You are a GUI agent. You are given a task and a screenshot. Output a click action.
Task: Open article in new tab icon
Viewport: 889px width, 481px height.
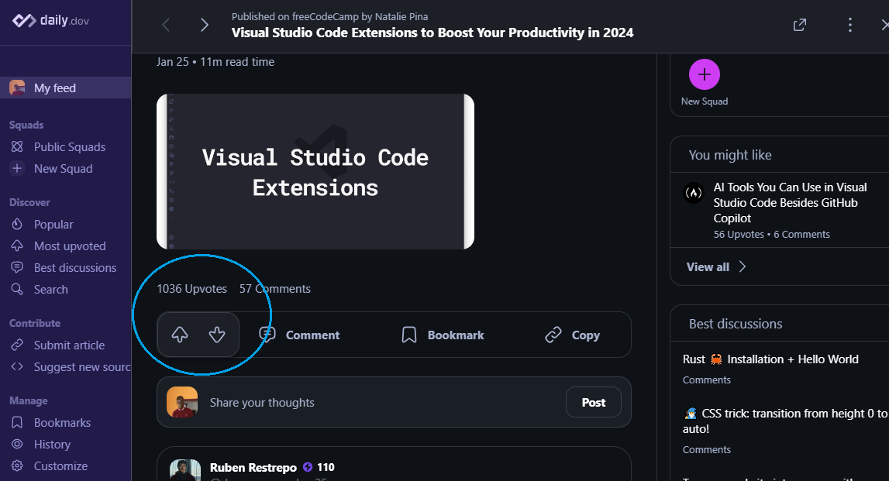point(799,24)
